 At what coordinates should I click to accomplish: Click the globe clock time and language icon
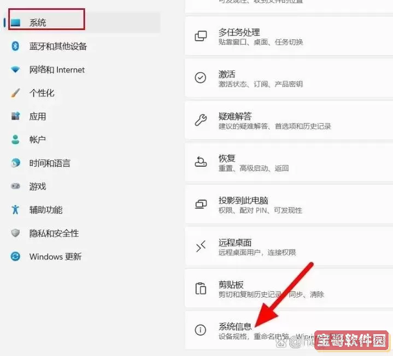click(15, 163)
